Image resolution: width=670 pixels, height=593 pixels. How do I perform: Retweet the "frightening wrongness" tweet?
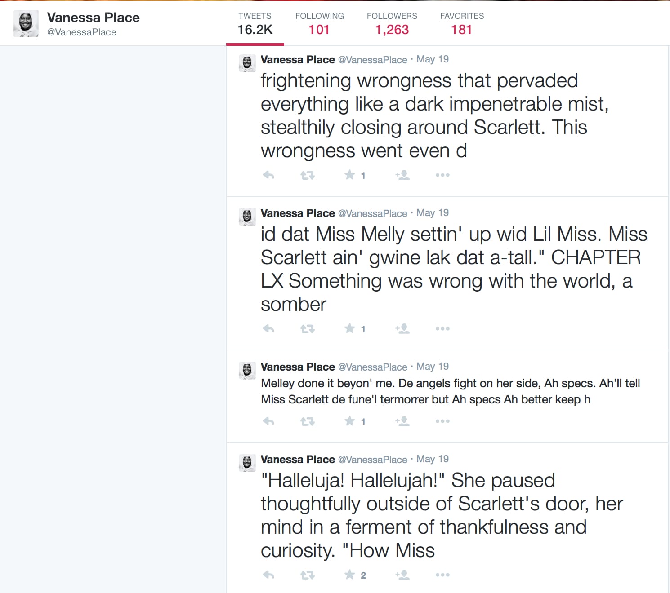(308, 175)
